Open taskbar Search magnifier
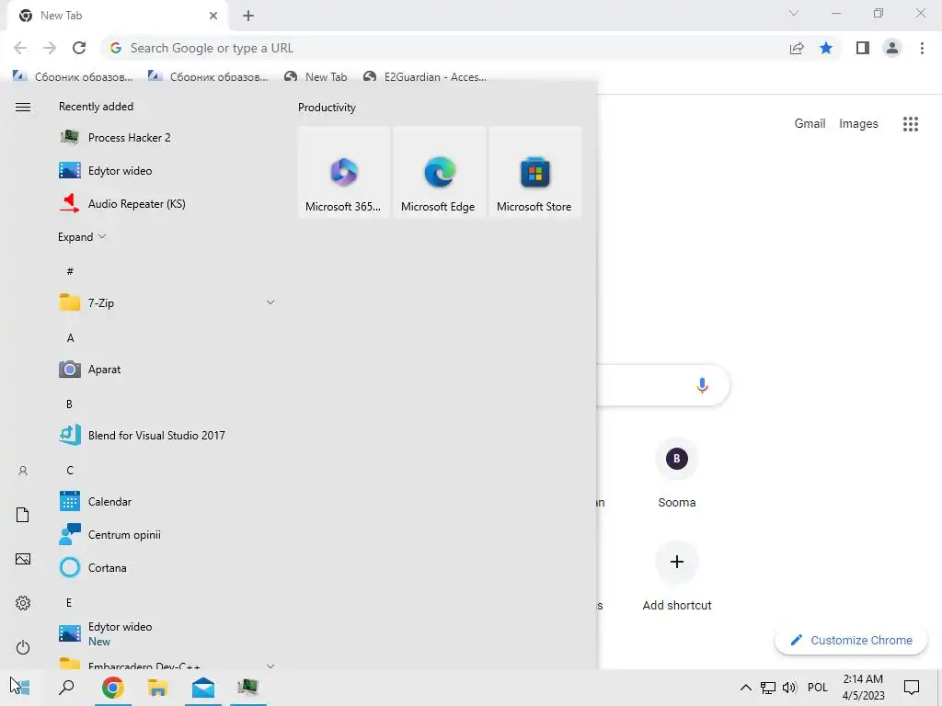 point(66,687)
